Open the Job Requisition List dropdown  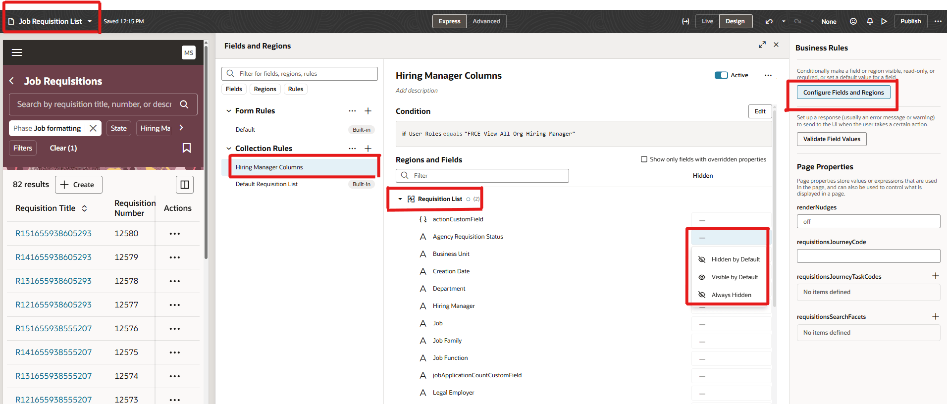[x=90, y=21]
